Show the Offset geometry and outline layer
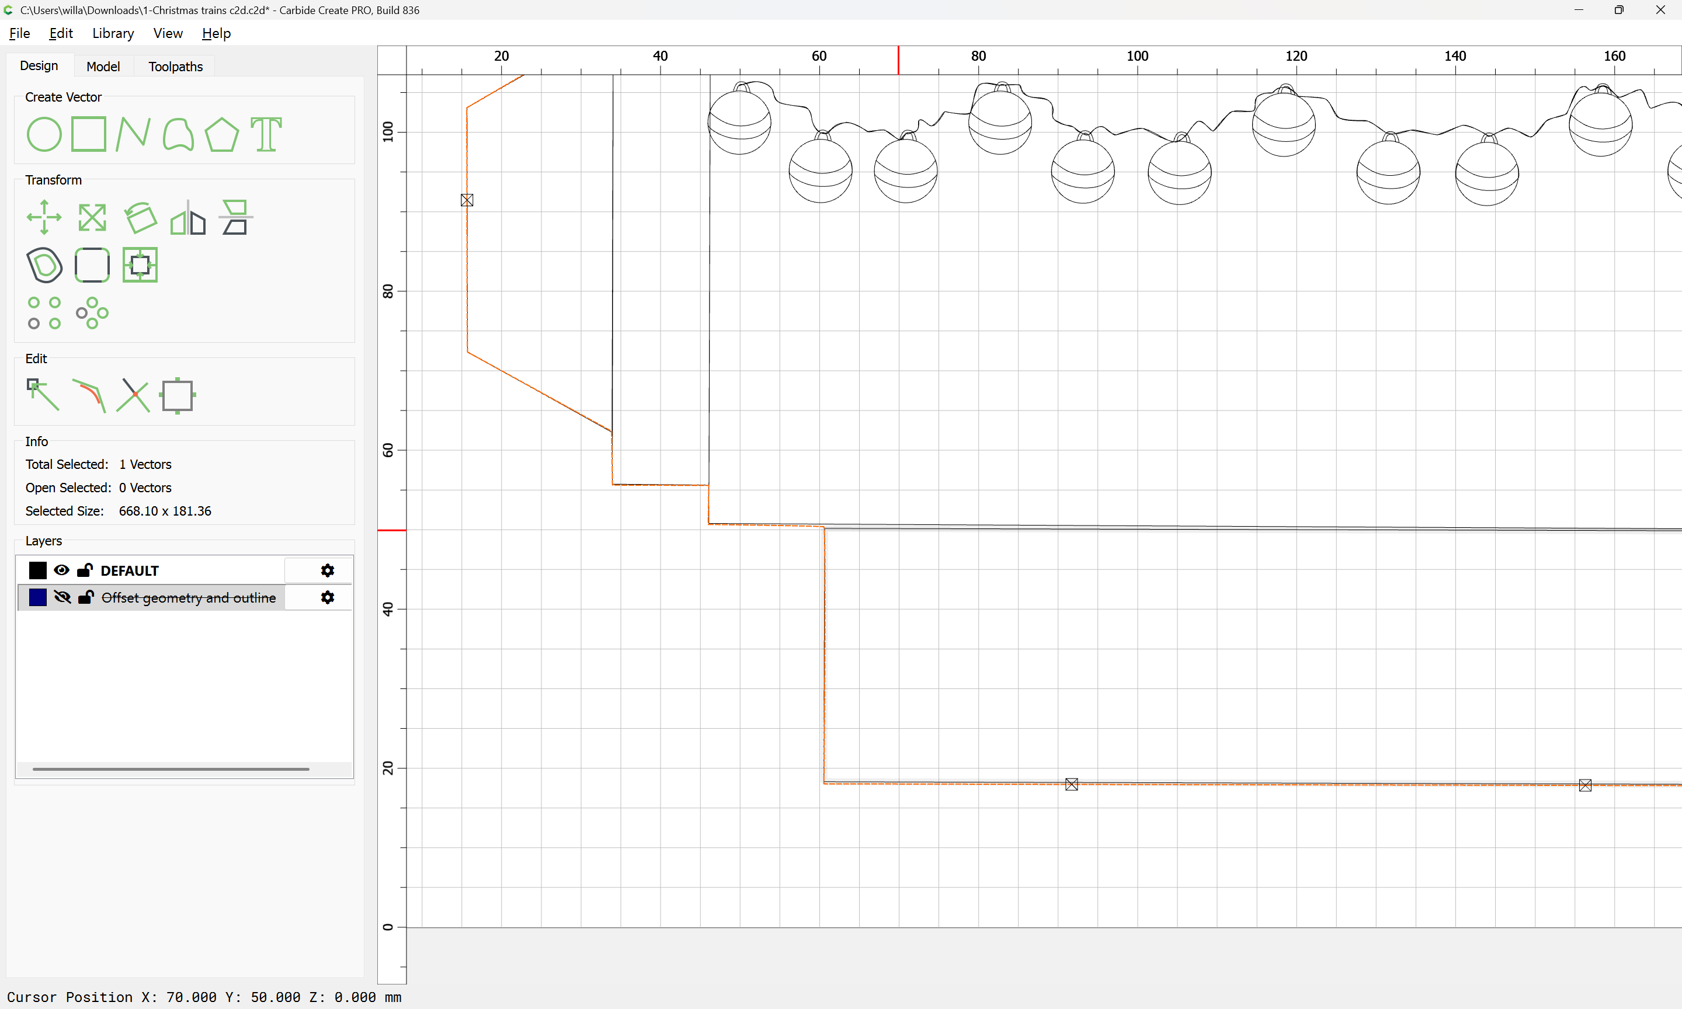The image size is (1682, 1009). coord(62,598)
